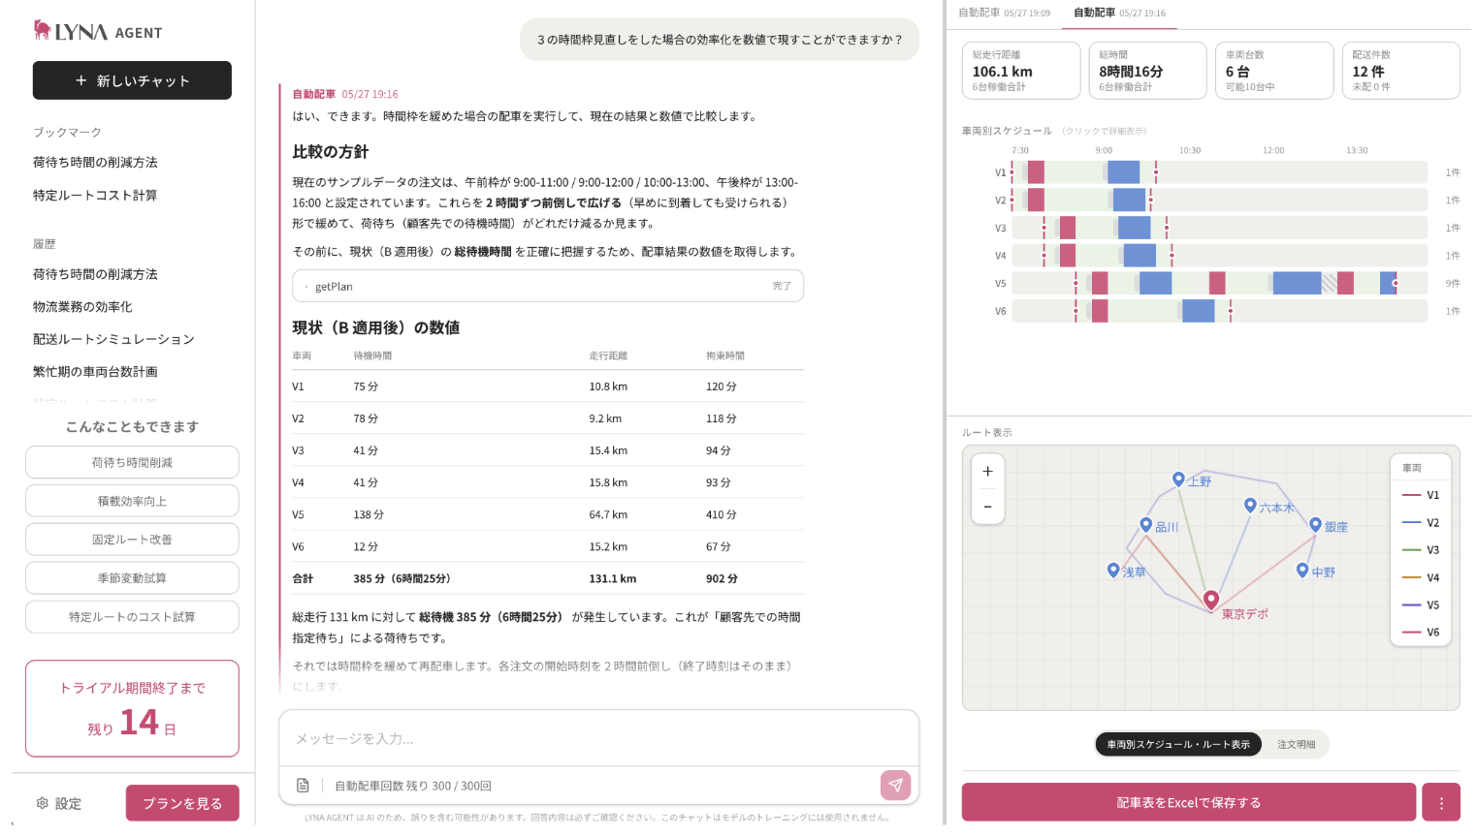This screenshot has height=836, width=1478.
Task: Click the blue delivery block on V6 timeline
Action: (x=1199, y=311)
